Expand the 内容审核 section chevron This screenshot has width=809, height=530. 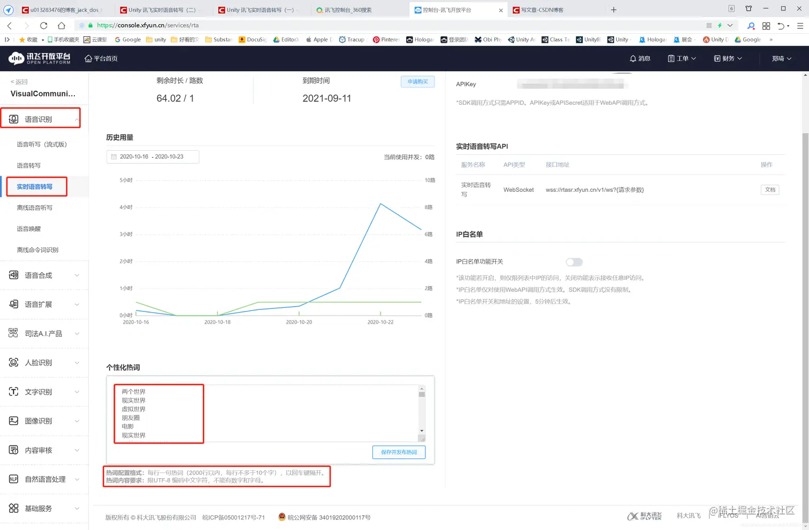[77, 450]
